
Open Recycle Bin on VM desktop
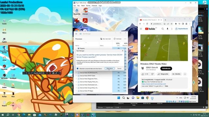click(77, 11)
